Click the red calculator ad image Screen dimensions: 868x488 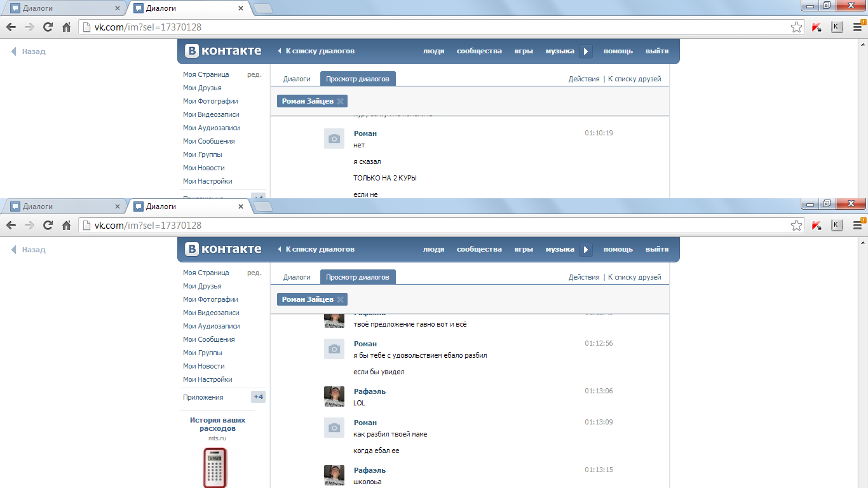(215, 468)
